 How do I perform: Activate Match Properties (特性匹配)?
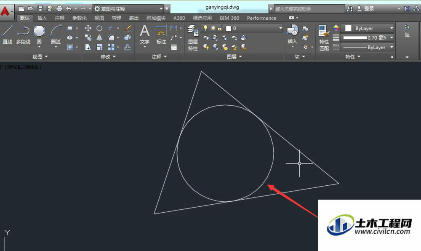(x=324, y=37)
